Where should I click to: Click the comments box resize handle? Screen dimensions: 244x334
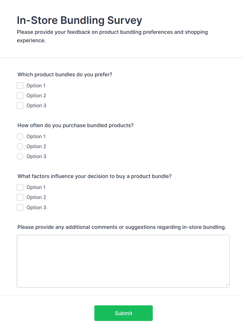(x=227, y=285)
